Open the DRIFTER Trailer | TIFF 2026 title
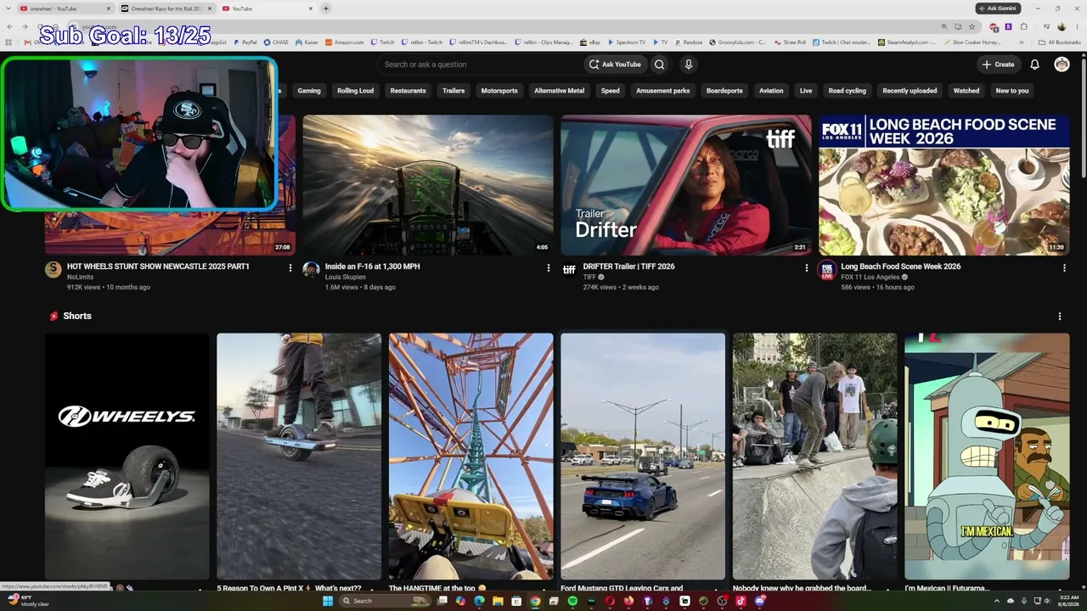This screenshot has width=1087, height=611. [628, 266]
